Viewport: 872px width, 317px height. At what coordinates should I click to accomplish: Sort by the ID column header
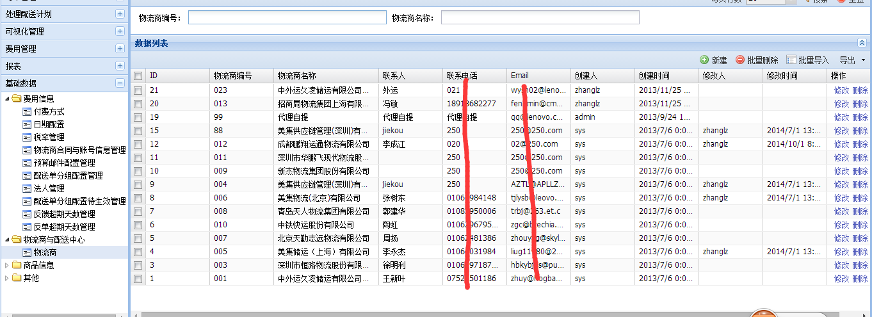tap(178, 76)
